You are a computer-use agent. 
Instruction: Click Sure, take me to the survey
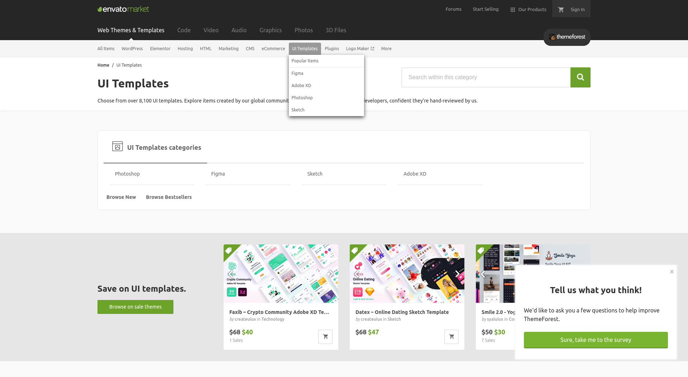pos(596,340)
